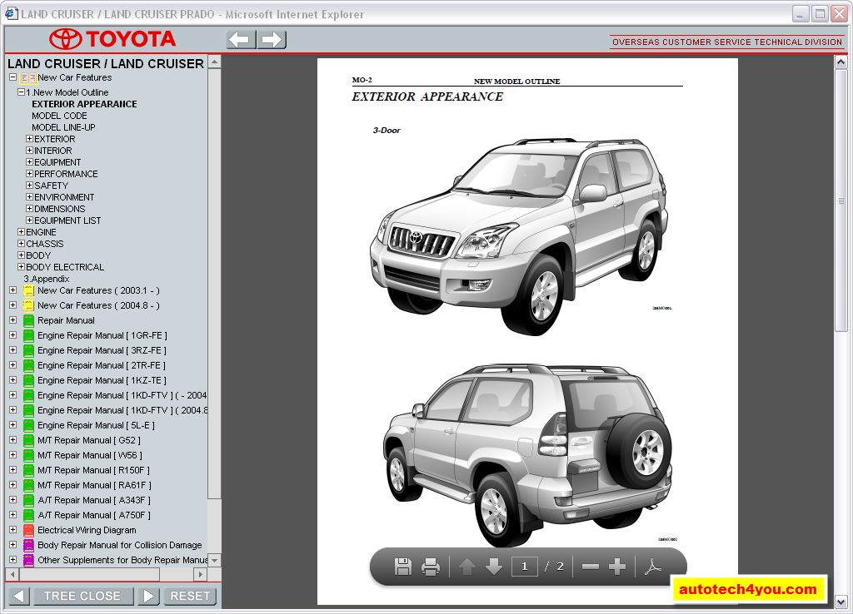Click the tree panel vertical scrollbar up arrow

[214, 62]
